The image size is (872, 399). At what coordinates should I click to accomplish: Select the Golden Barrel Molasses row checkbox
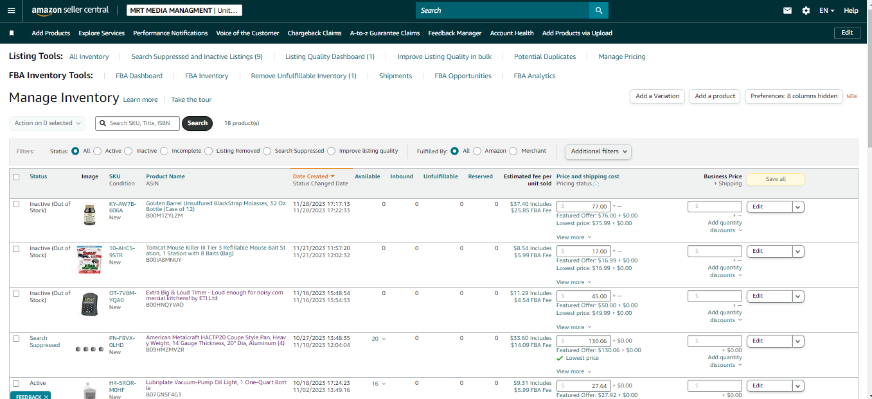pos(16,204)
